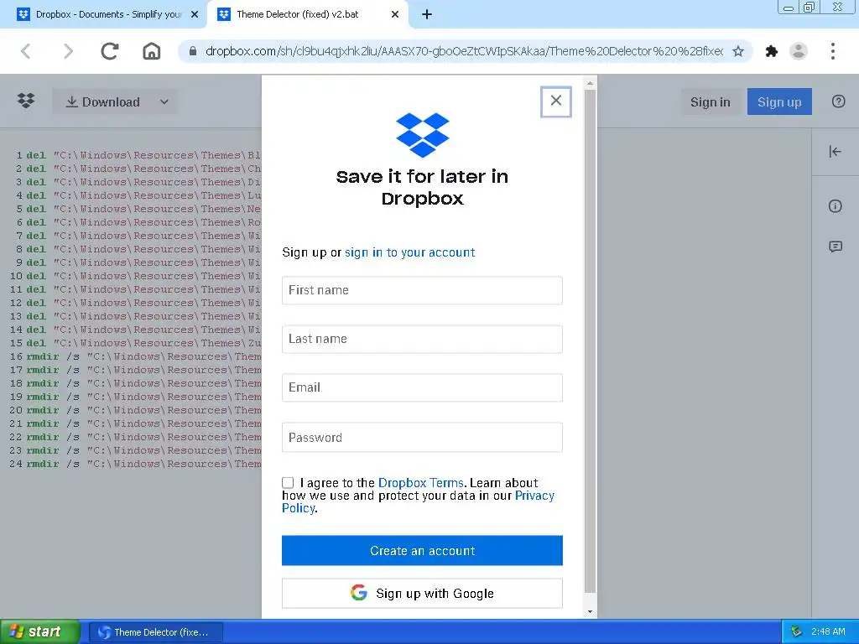Click the taskbar clock 2:48 AM
Screen dimensions: 859x644
(828, 632)
